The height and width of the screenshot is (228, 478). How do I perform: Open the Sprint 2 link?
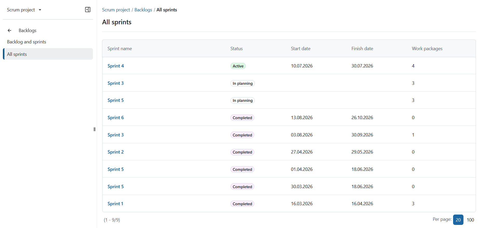click(115, 152)
